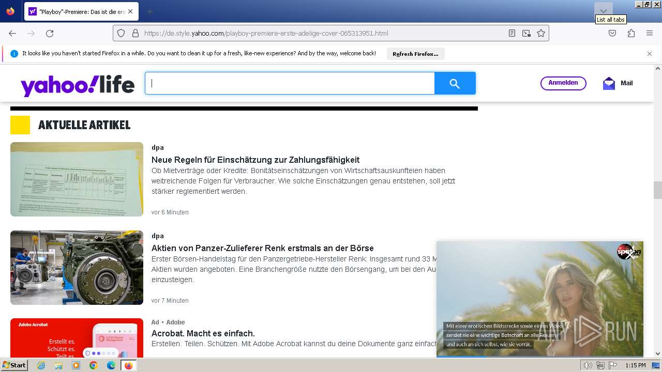Click the blue search magnifier button
Screen dimensions: 662x372
[455, 83]
